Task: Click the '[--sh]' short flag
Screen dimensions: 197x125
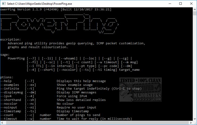Action: coord(30,100)
